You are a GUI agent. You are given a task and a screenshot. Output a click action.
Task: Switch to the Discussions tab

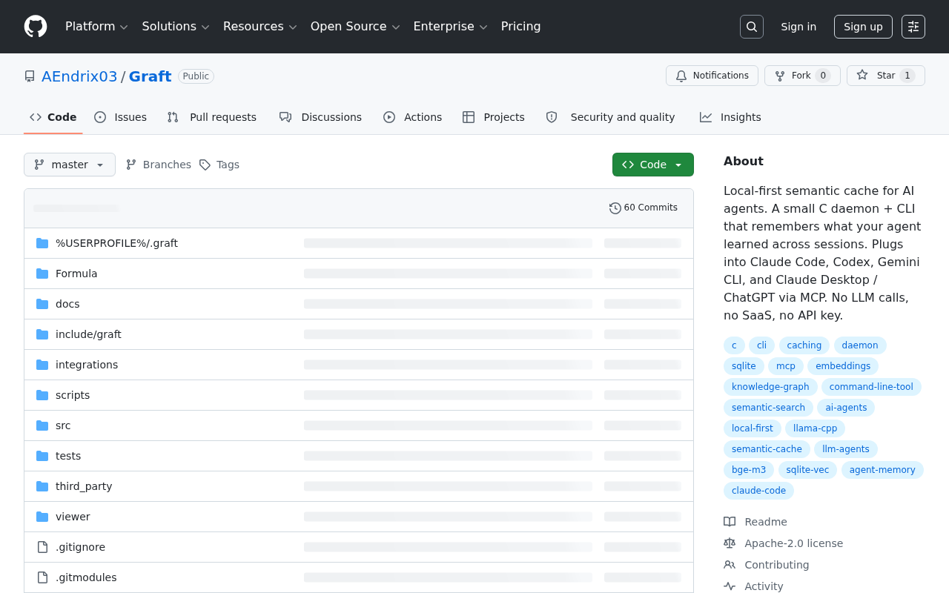point(320,117)
